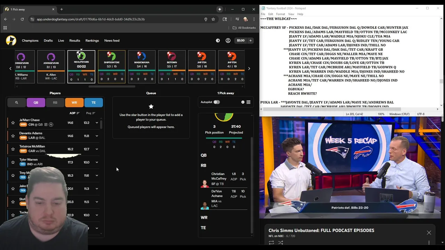Open All Bookmarks folder
The image size is (445, 250).
pos(244,28)
